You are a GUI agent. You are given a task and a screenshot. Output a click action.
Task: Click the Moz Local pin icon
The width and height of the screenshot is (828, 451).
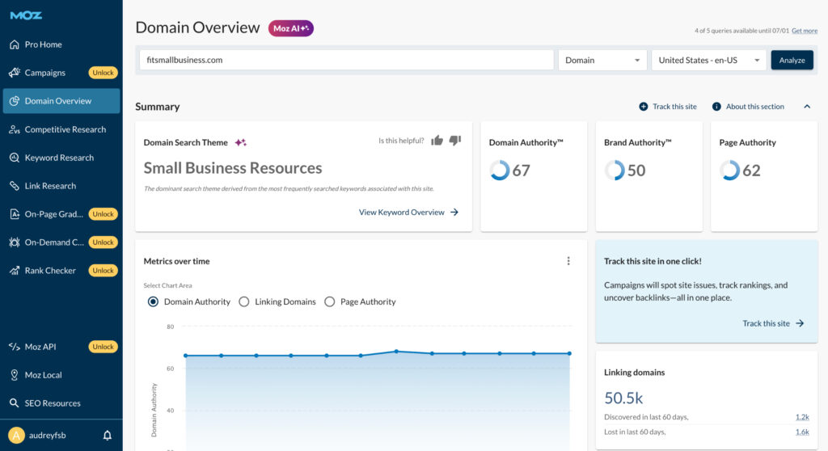(x=15, y=375)
